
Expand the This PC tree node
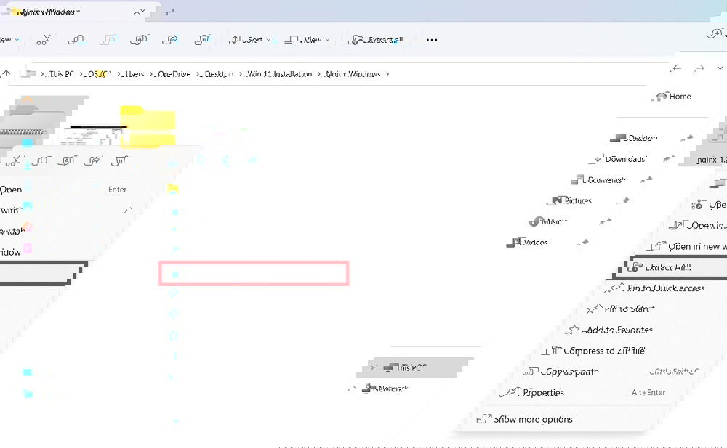pyautogui.click(x=372, y=368)
